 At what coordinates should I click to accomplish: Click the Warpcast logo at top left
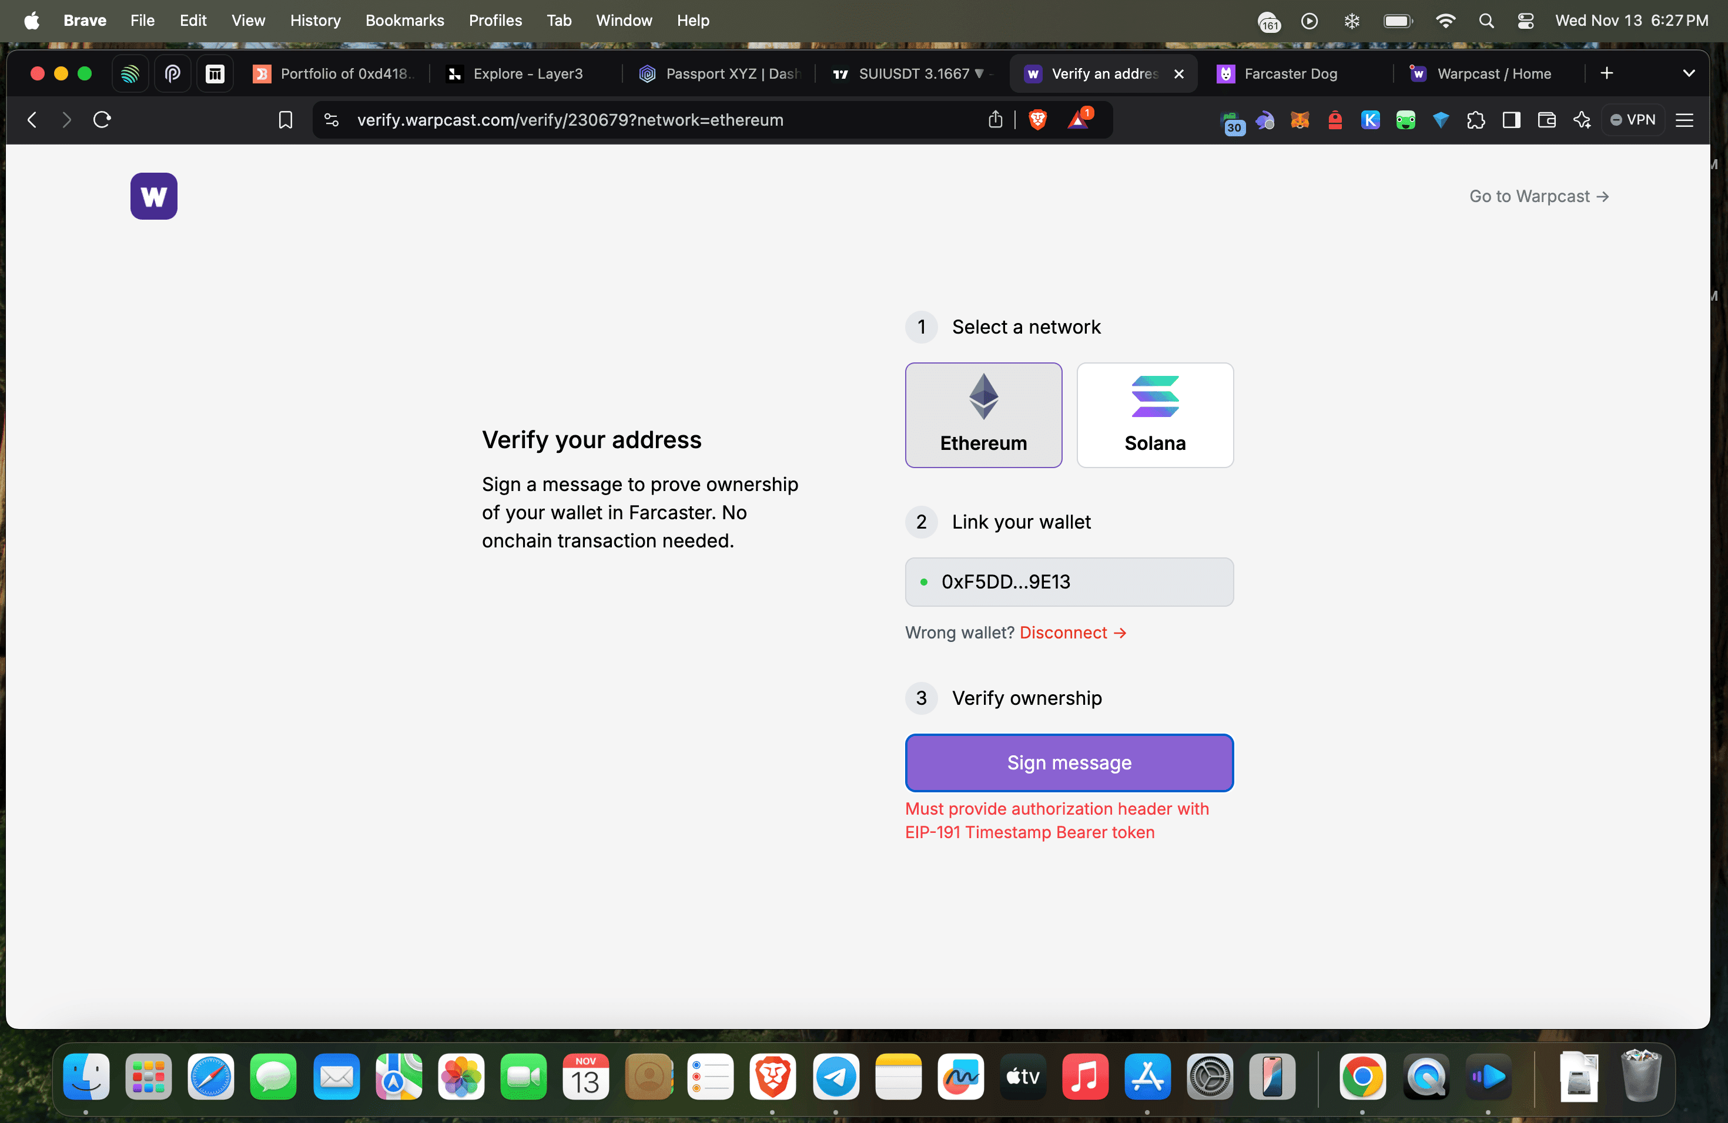[153, 196]
